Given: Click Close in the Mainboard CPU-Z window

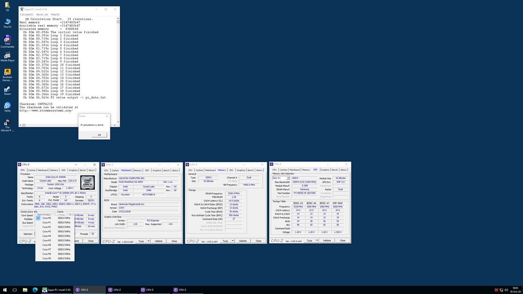Looking at the screenshot, I should pyautogui.click(x=174, y=241).
